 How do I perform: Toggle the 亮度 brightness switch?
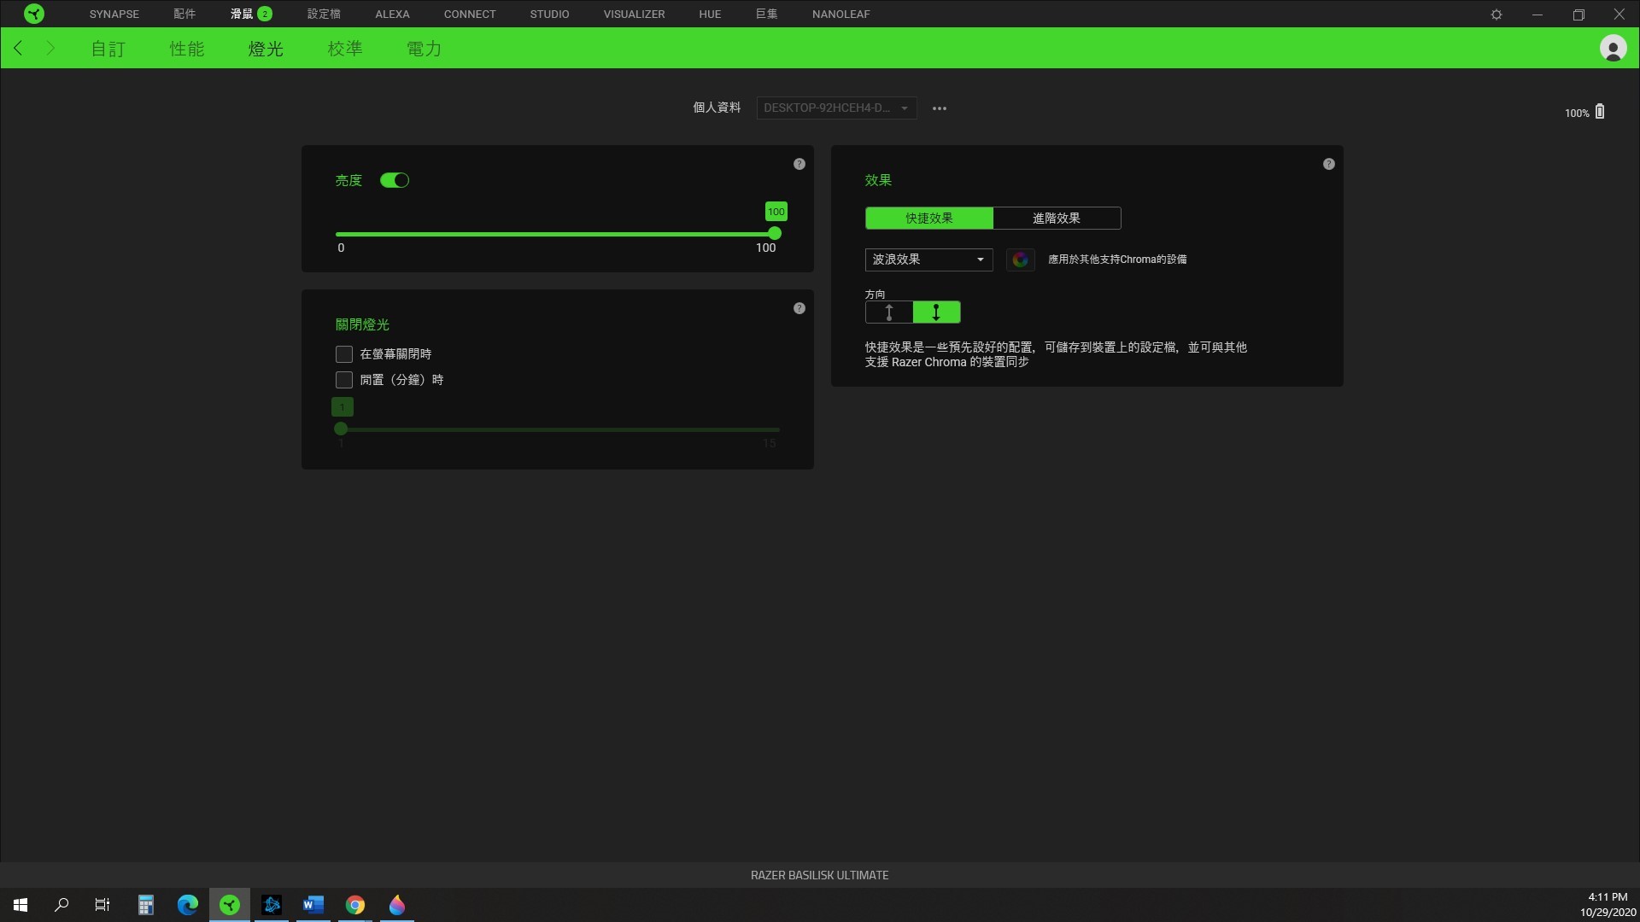(395, 180)
